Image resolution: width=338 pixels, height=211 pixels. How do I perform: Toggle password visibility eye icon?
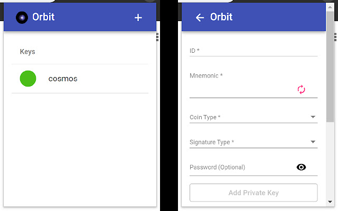301,167
